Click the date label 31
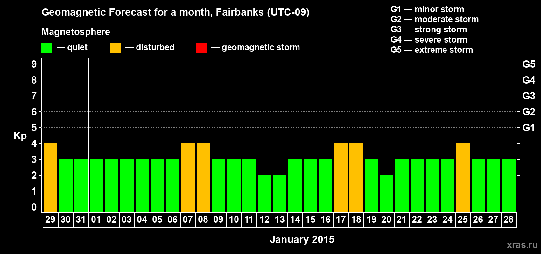541x254 pixels. point(81,219)
